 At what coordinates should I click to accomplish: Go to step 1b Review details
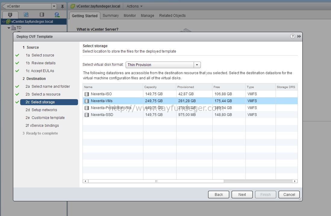click(x=41, y=63)
